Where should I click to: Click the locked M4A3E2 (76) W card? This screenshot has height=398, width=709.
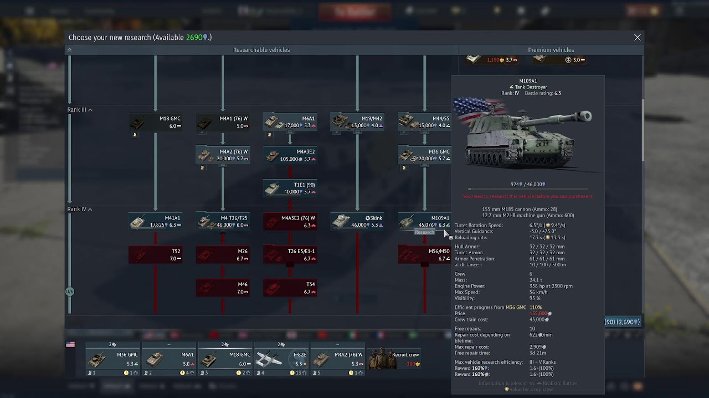click(x=290, y=222)
